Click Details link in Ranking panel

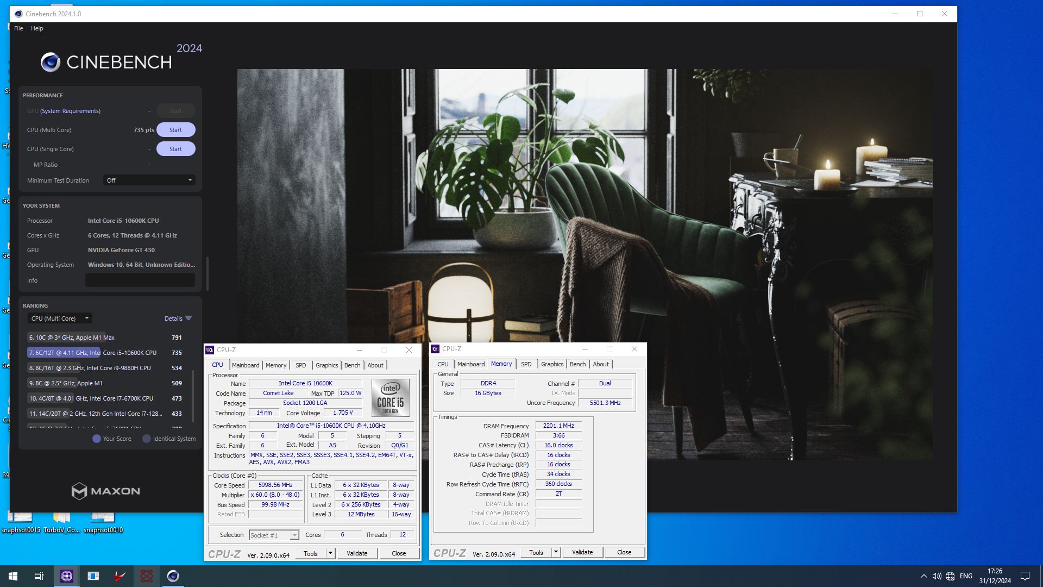(x=173, y=319)
